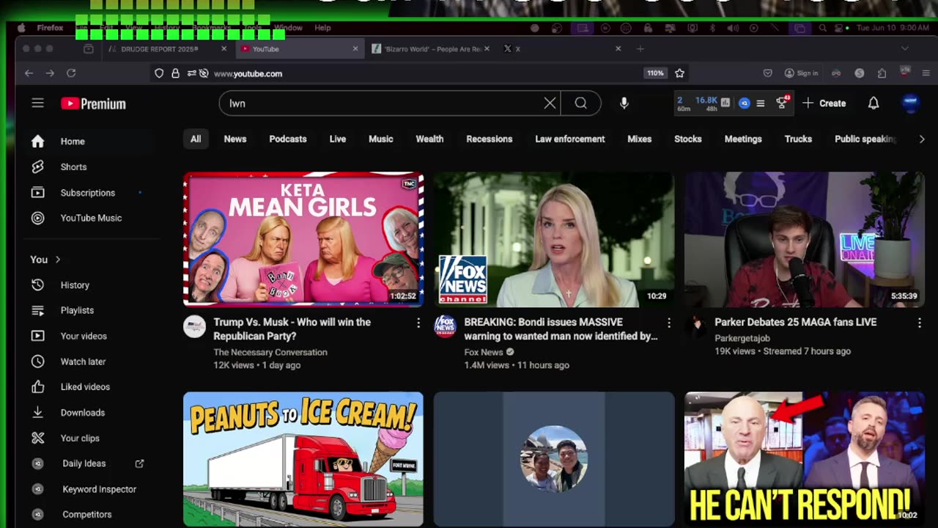Screen dimensions: 938x528
Task: Select the Podcasts filter chip
Action: [x=288, y=139]
